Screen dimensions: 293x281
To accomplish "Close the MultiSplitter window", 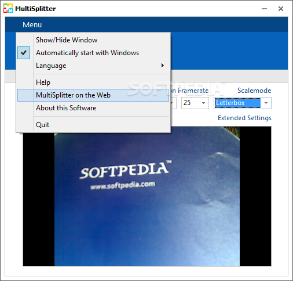I will 281,9.
